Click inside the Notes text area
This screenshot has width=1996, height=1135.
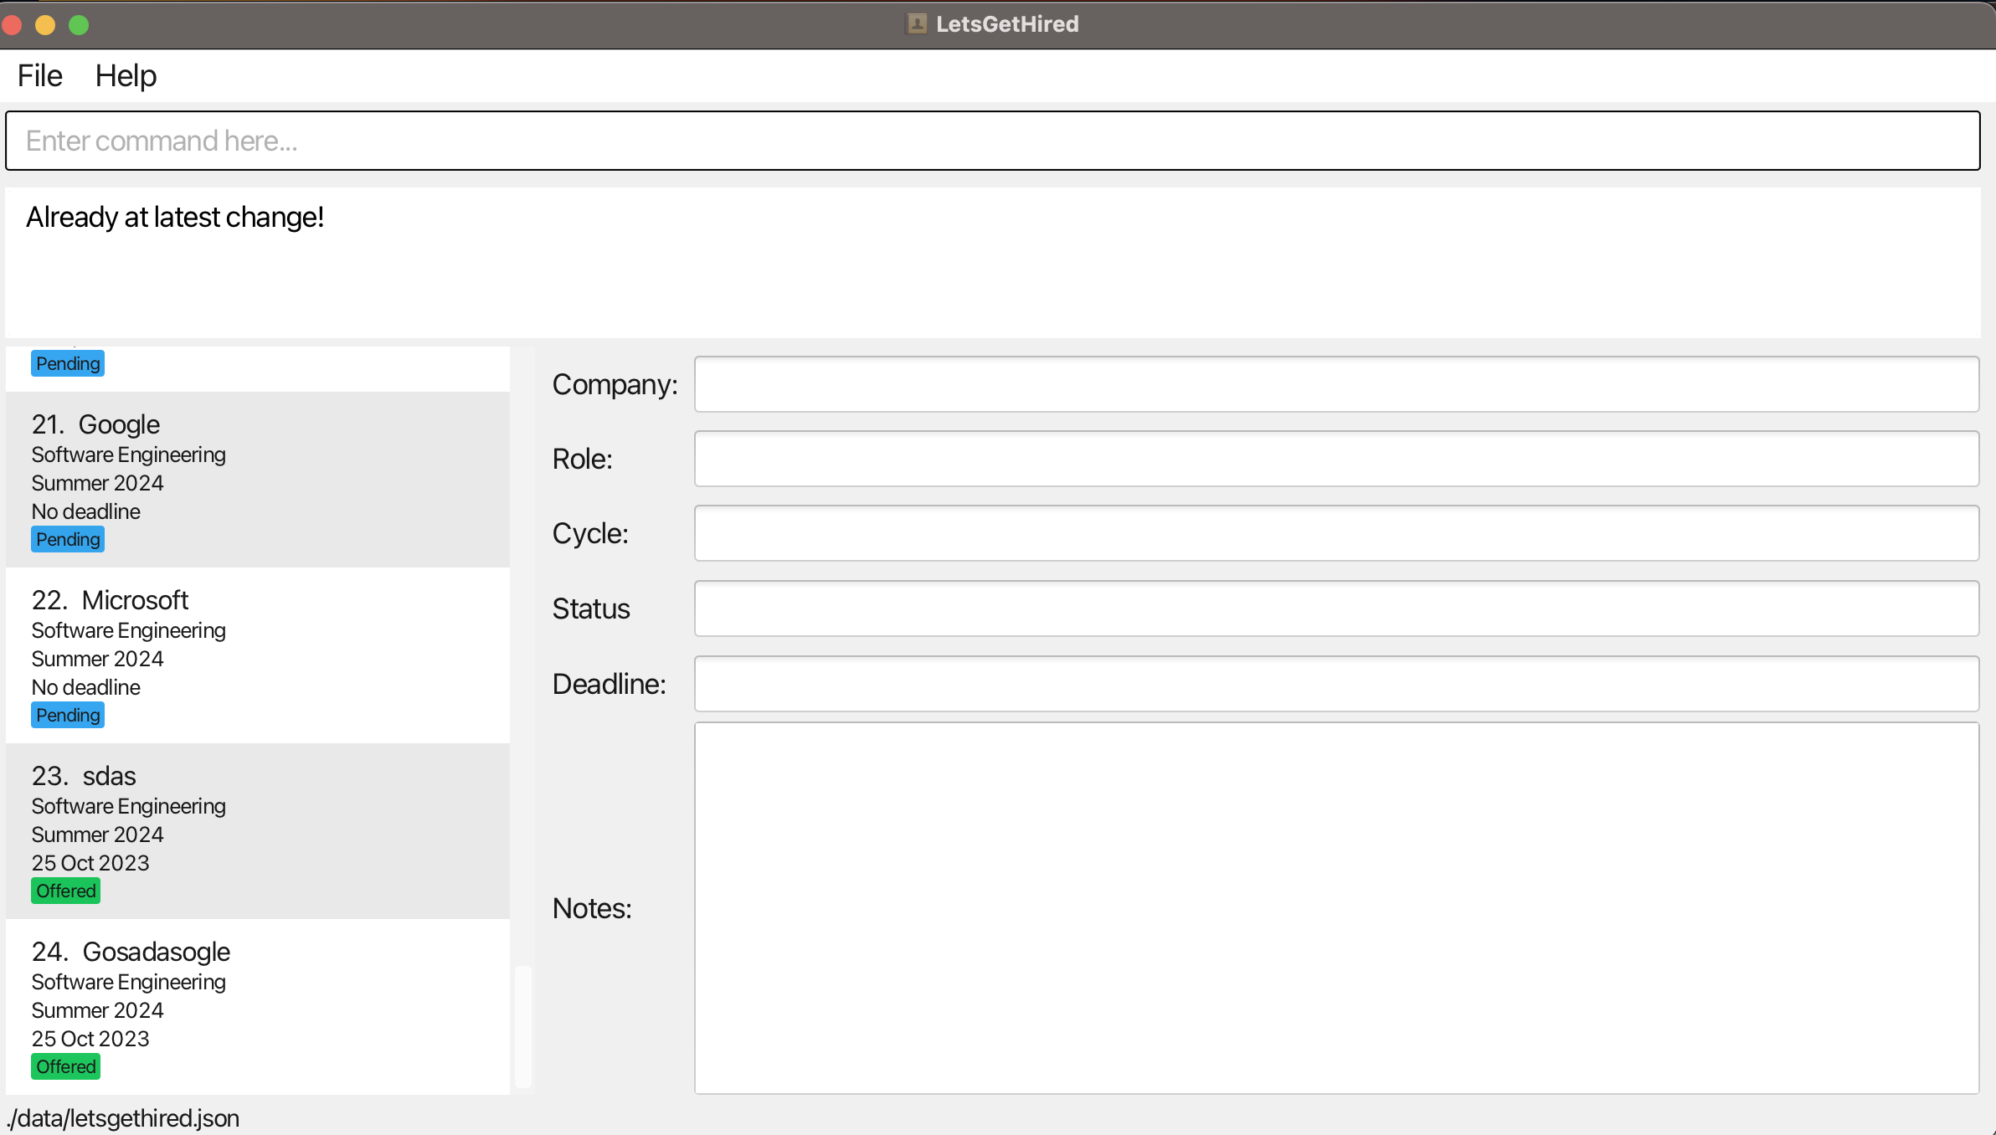1335,908
